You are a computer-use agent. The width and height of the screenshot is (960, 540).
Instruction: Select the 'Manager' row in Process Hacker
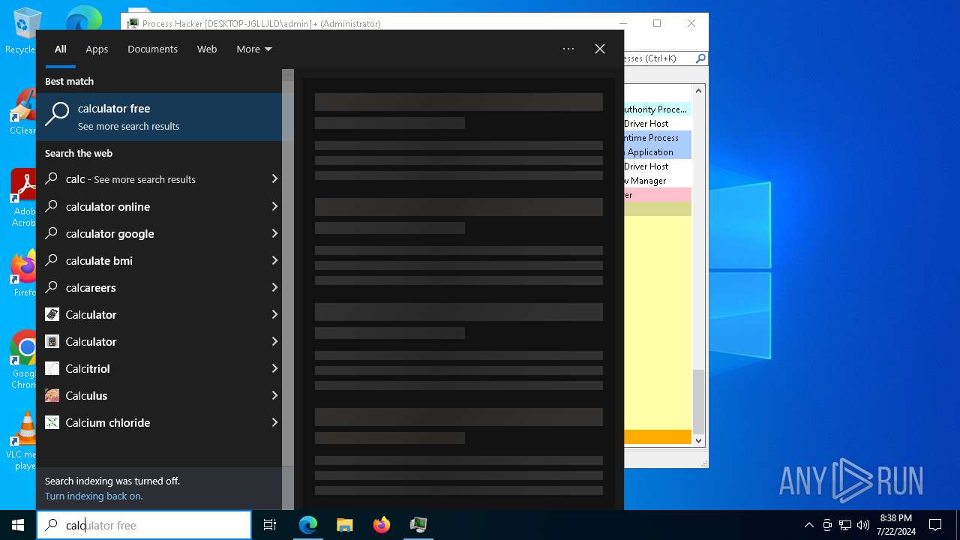point(658,181)
